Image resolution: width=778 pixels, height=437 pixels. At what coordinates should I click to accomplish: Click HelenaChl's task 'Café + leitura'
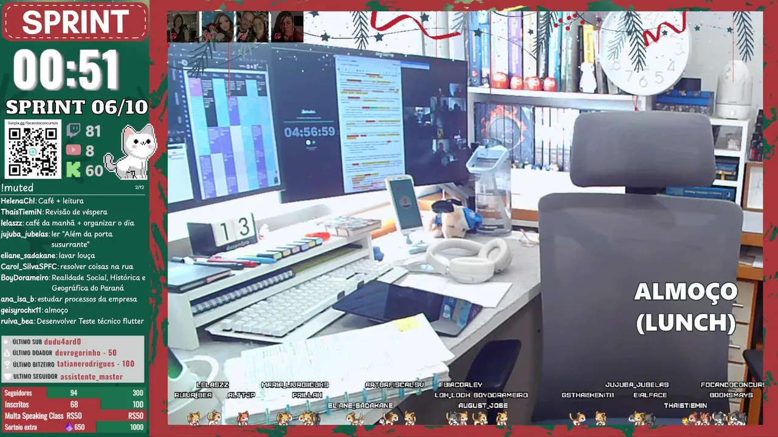(61, 201)
